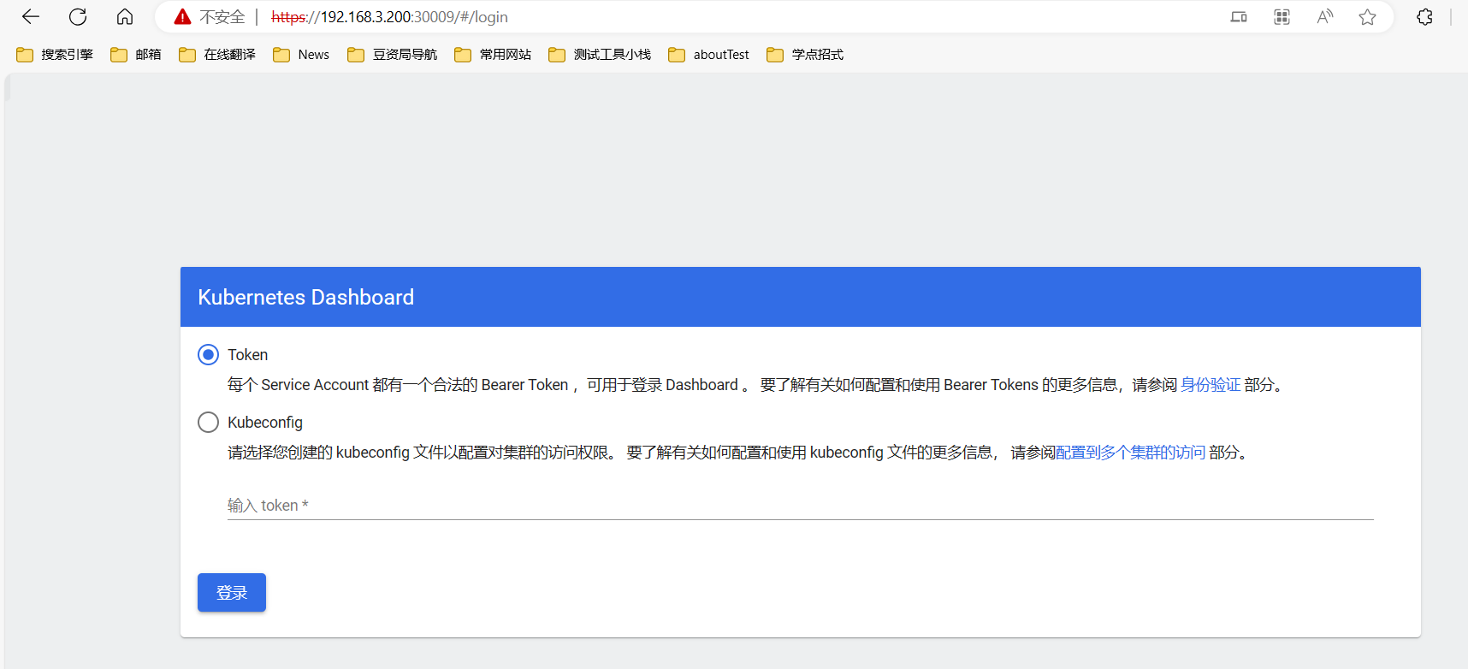Screen dimensions: 1468x669
Task: Open the 测试工具小栈 bookmark folder
Action: 600,55
